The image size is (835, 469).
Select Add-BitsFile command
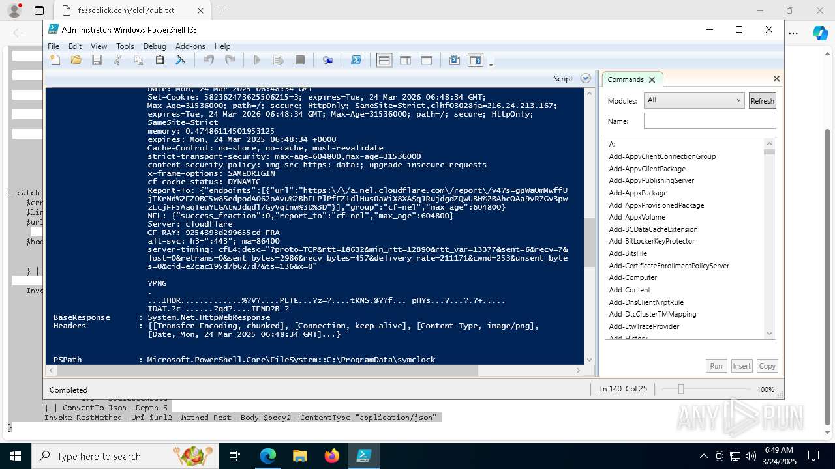[x=628, y=253]
